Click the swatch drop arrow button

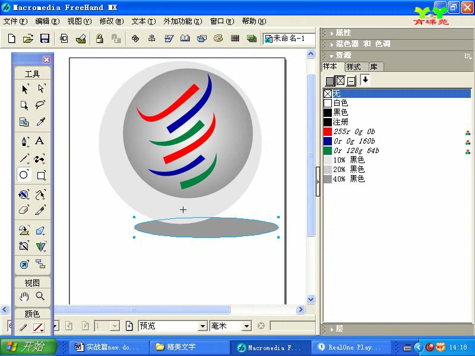click(x=365, y=80)
